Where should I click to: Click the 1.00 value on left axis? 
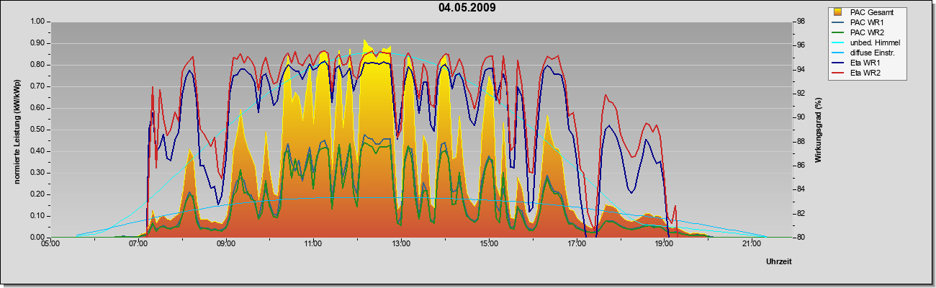[x=37, y=22]
